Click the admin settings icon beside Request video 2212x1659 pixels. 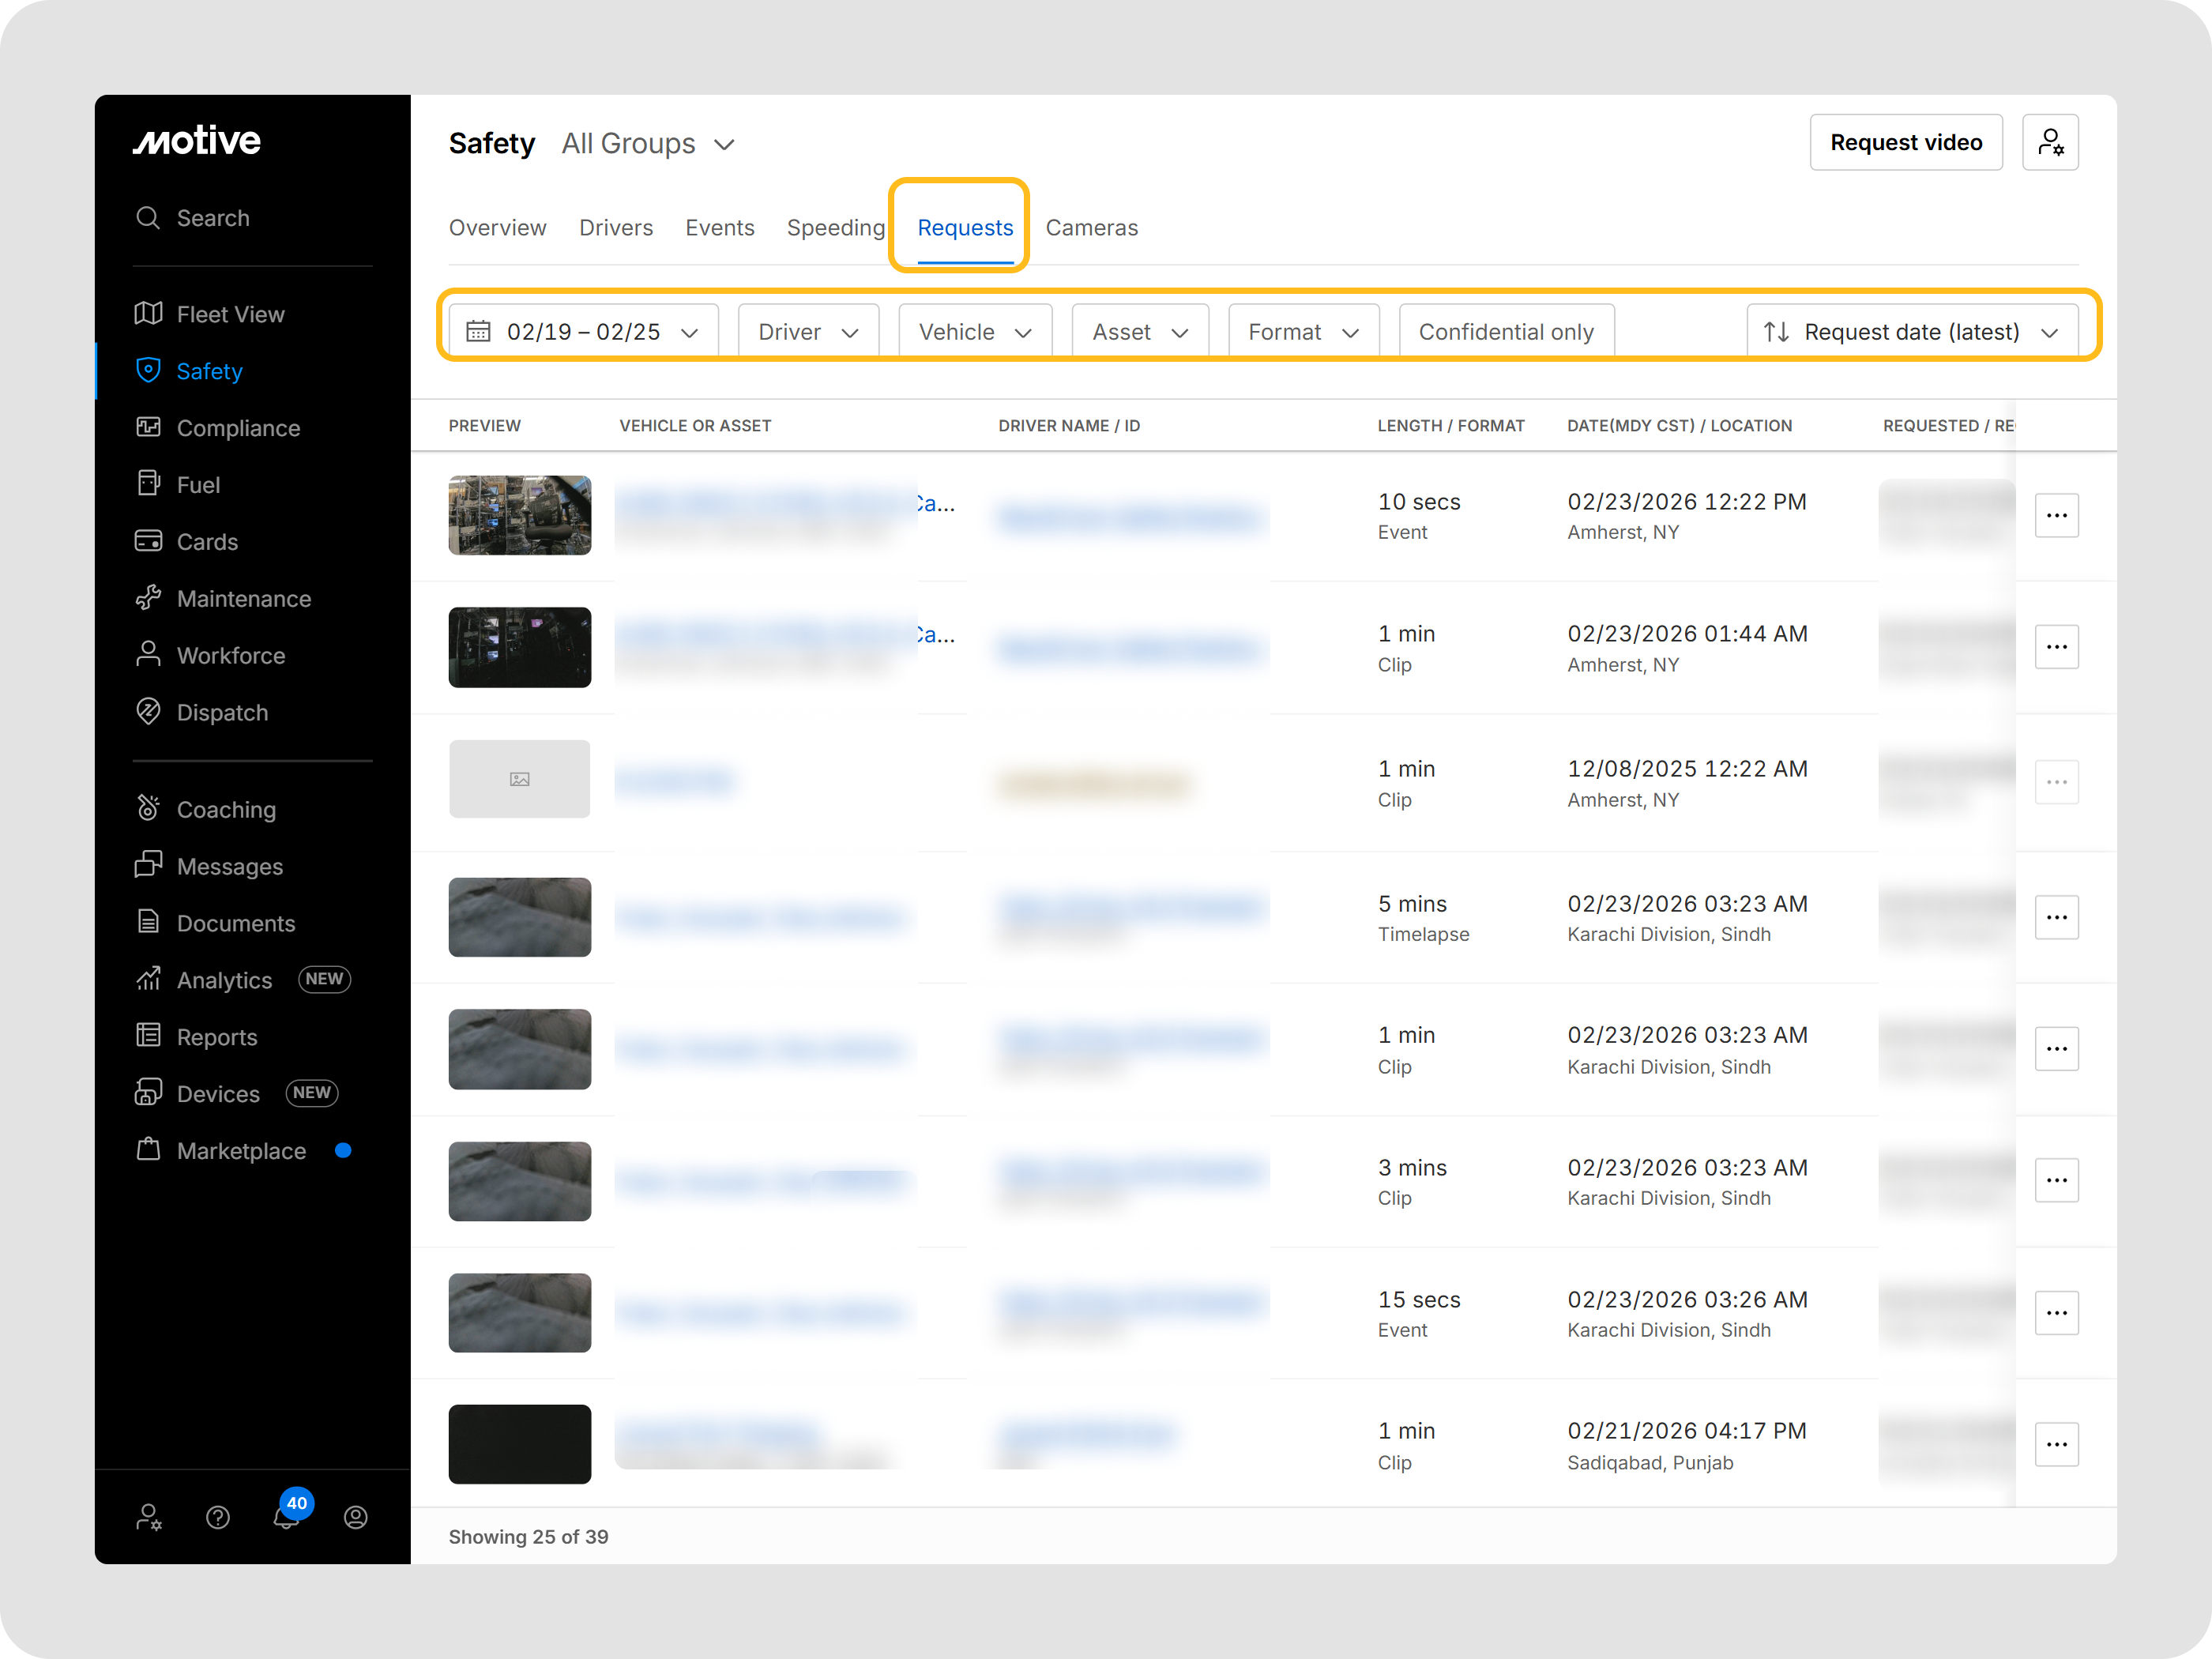tap(2049, 142)
